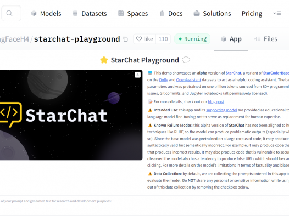
Task: Download the StarChat banner image
Action: point(137,75)
